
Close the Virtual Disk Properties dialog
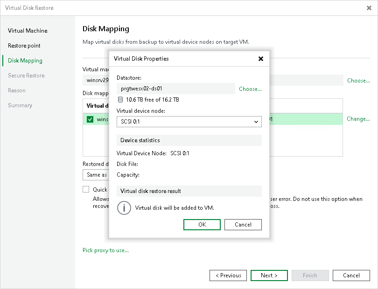260,59
